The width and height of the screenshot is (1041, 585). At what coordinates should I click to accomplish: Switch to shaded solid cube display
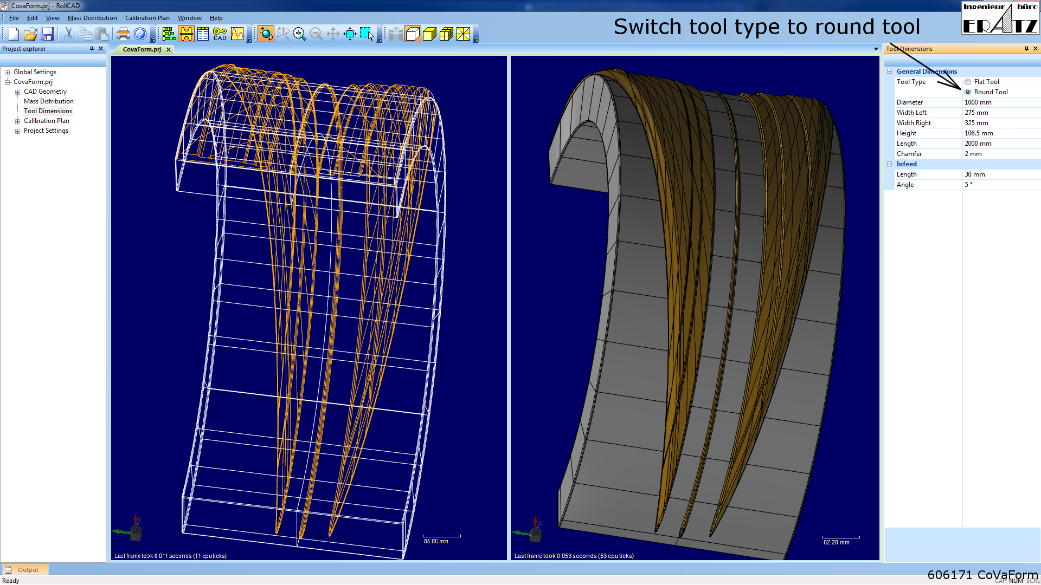[429, 34]
